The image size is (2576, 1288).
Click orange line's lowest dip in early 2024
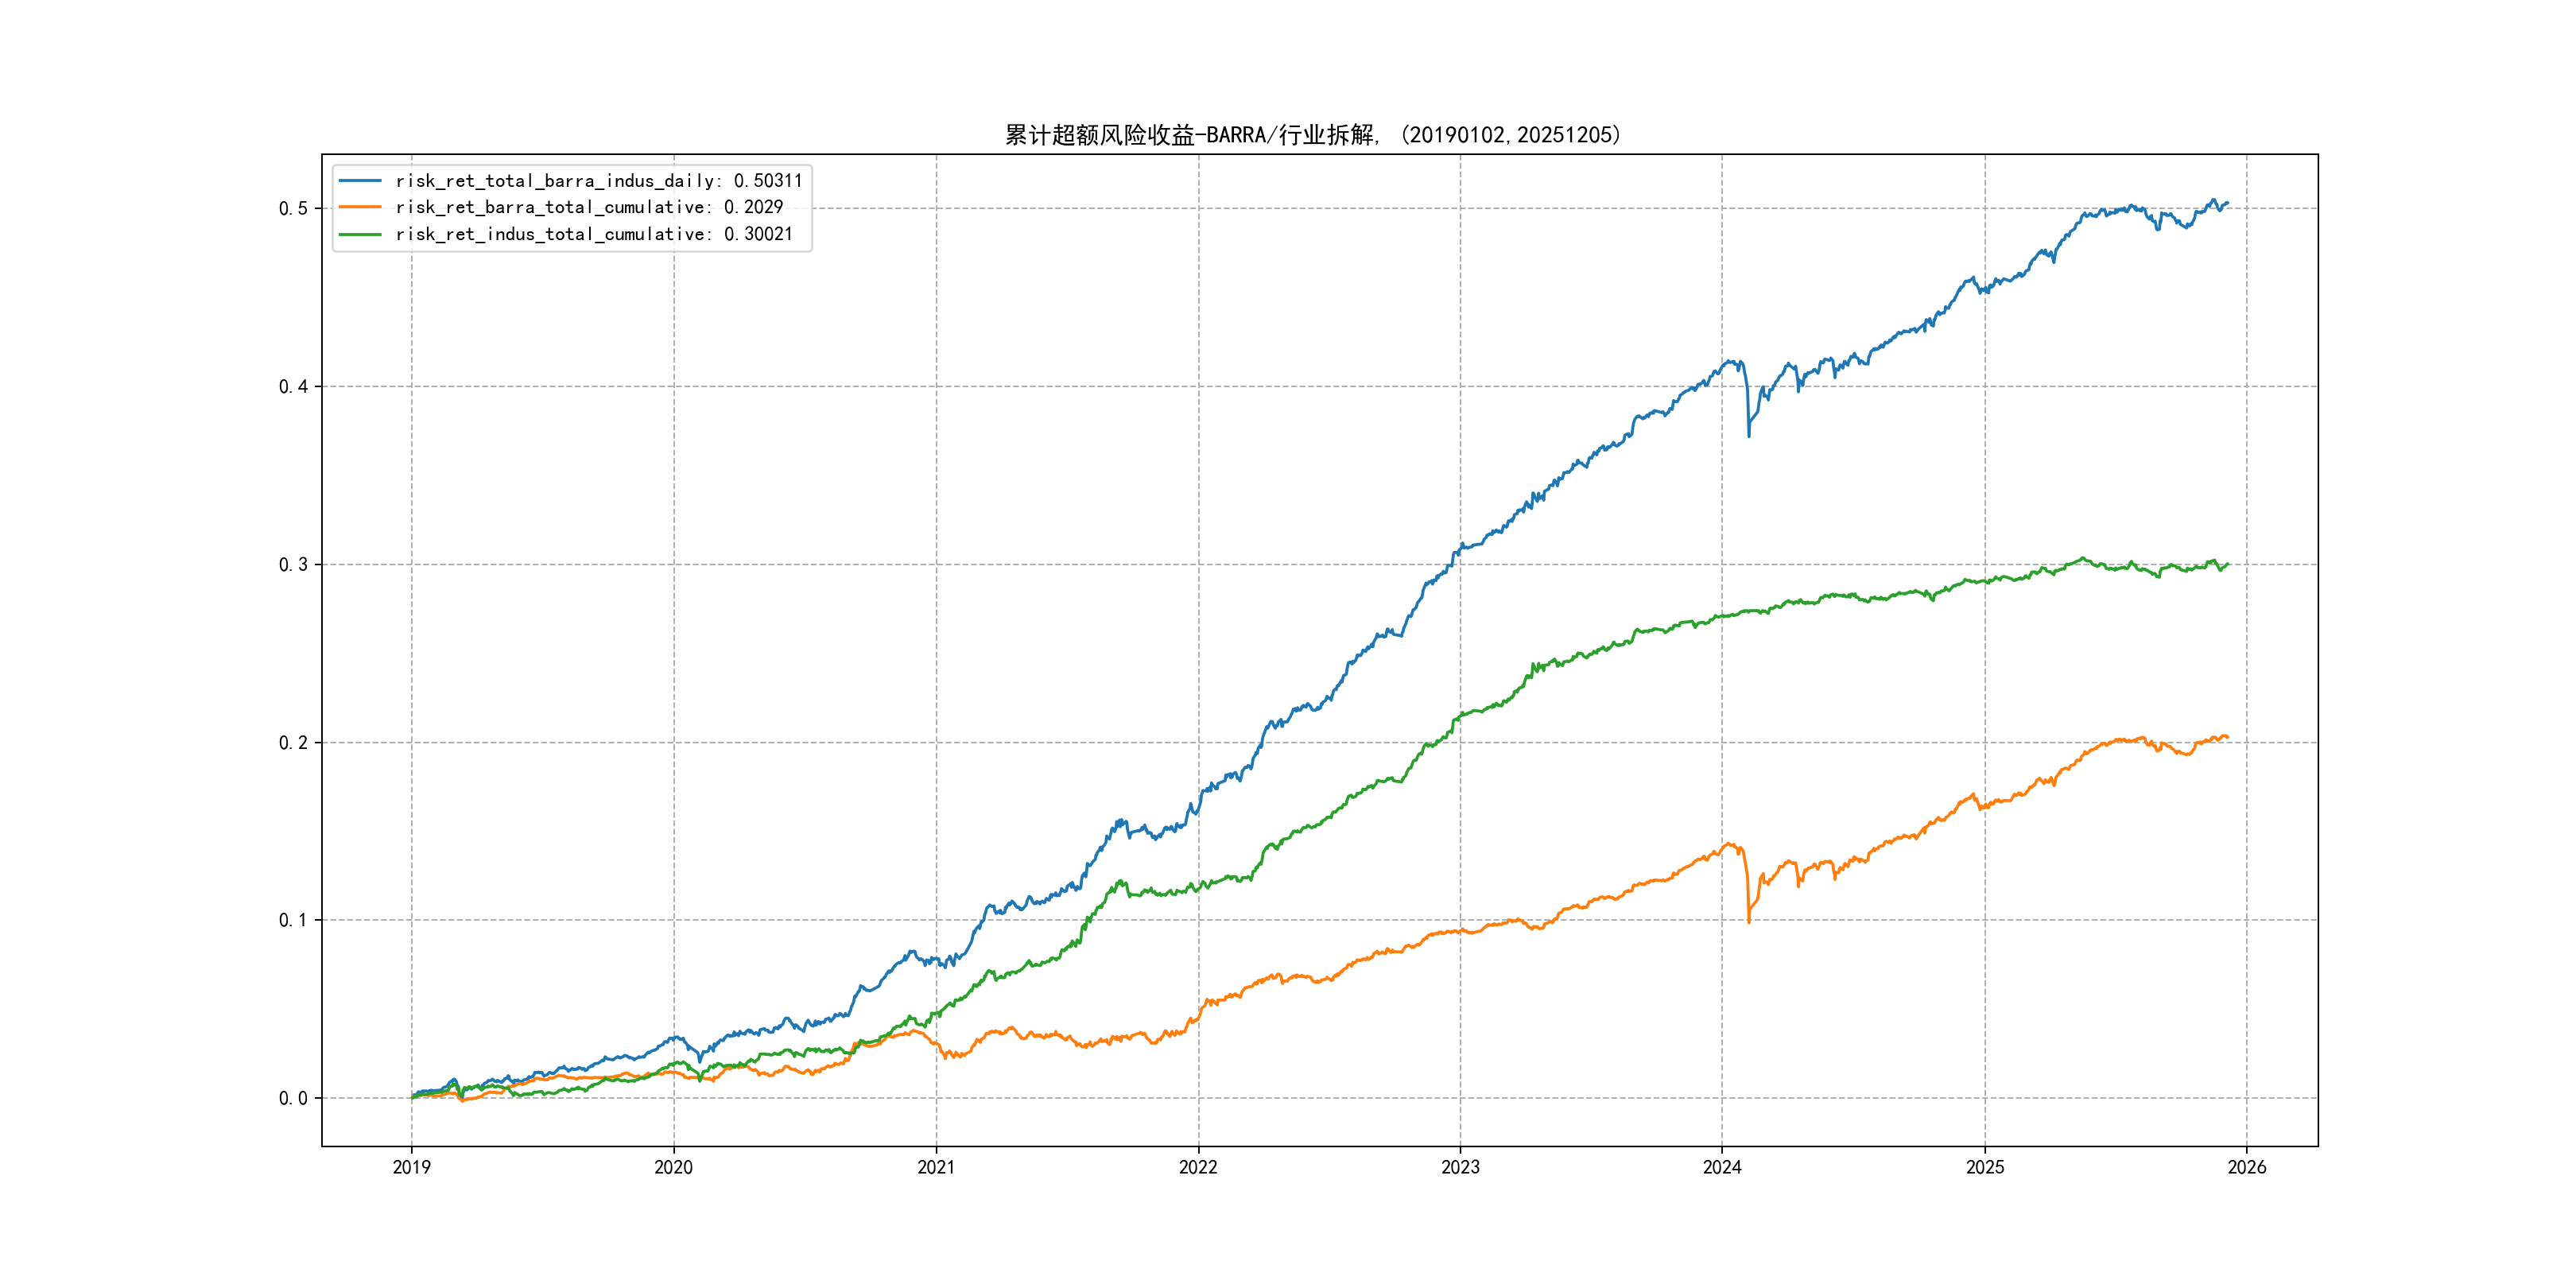click(x=1749, y=921)
